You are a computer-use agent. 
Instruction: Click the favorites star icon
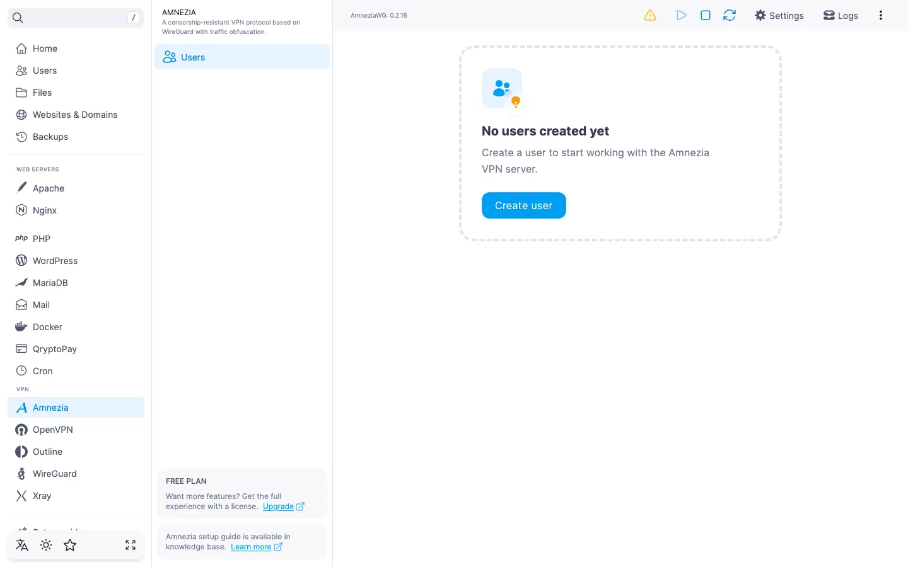pyautogui.click(x=70, y=545)
